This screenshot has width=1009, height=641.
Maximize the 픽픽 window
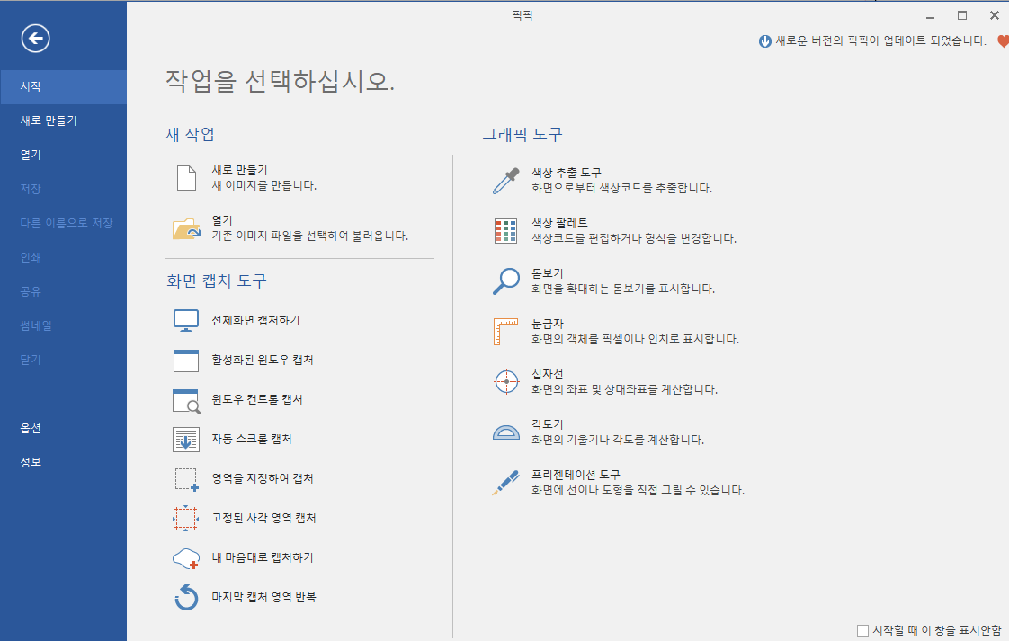[962, 15]
